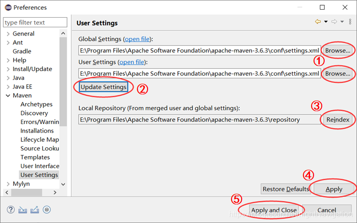Click the forward navigation arrow icon
This screenshot has height=223, width=357.
pos(334,22)
